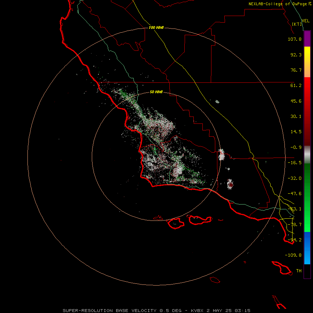Pick the purple segment of the velocity color bar
The width and height of the screenshot is (313, 313).
307,39
